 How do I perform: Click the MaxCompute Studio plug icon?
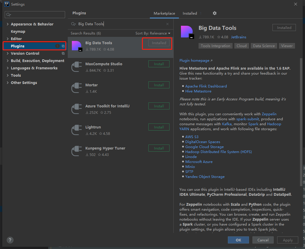77,67
